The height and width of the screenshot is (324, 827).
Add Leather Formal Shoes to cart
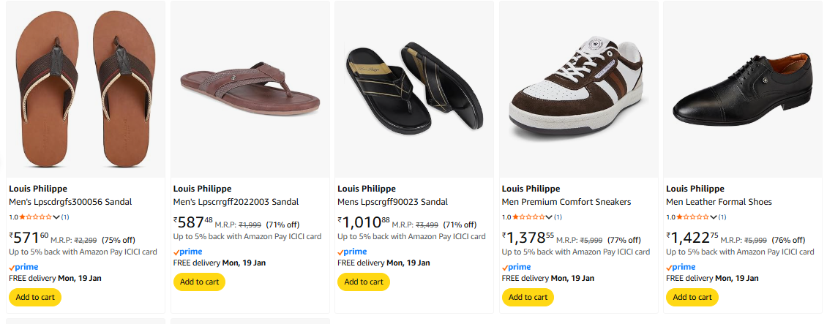pyautogui.click(x=692, y=297)
